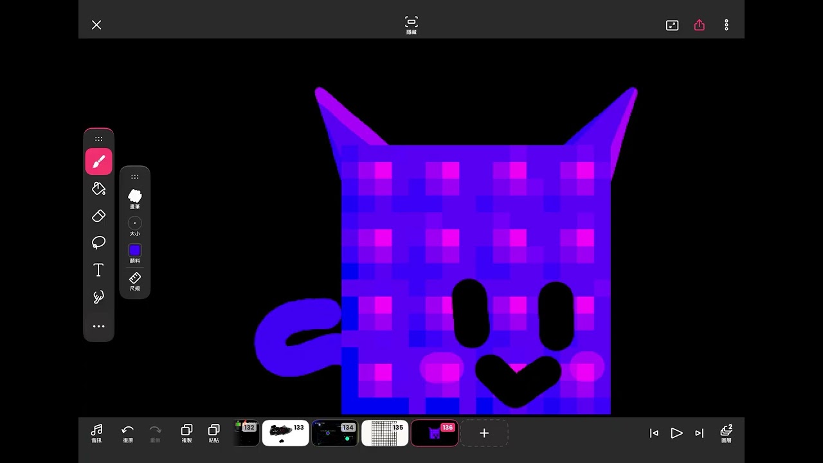Open the audio music note panel
Screen dimensions: 823x463
click(96, 433)
